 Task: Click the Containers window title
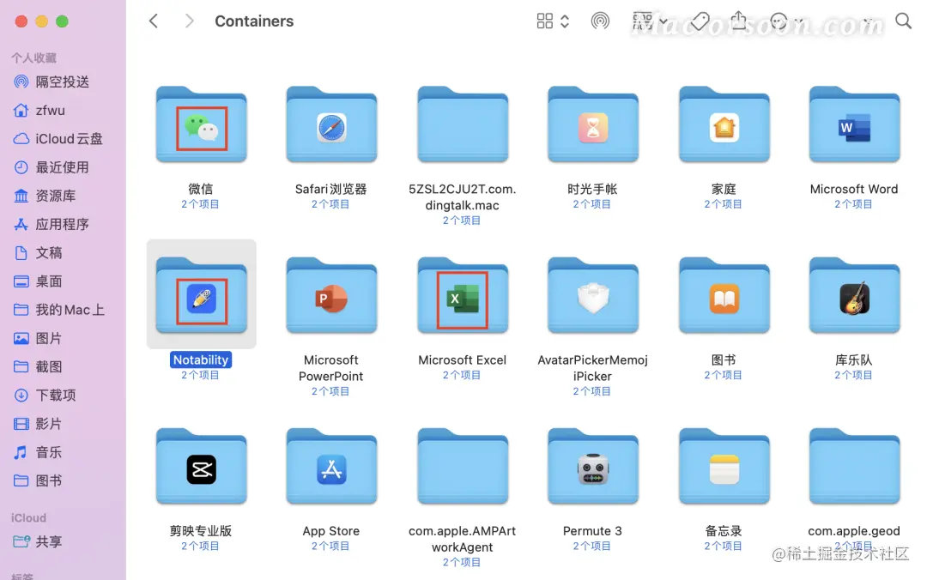254,21
